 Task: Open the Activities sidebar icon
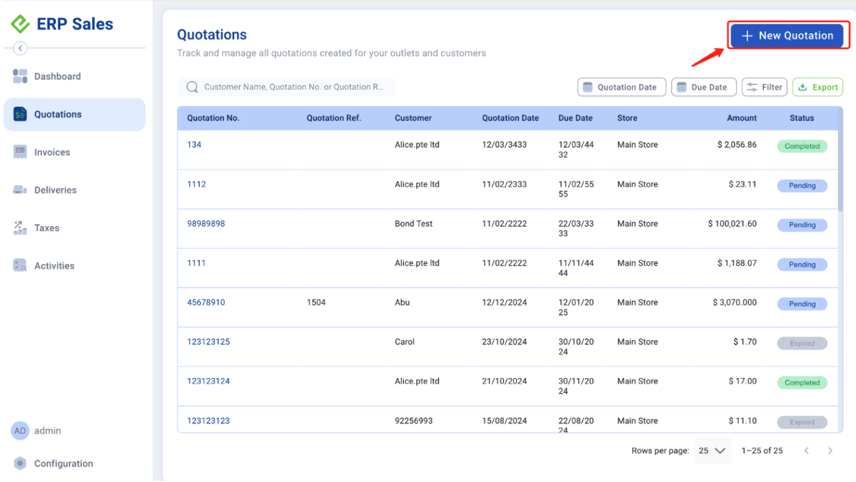click(x=20, y=266)
